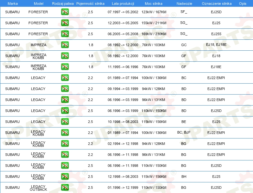Click the fuel icon in the Legacy Kombi BC, BJF row

[x=65, y=133]
